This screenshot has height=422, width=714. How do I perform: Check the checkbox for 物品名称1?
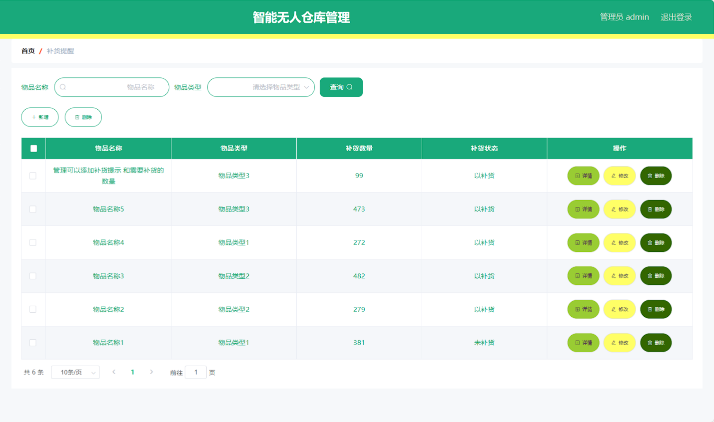pos(33,343)
